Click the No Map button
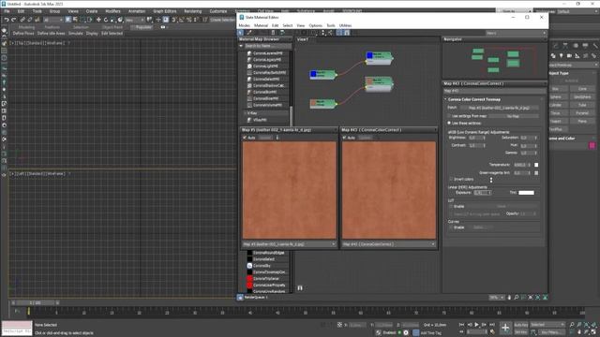600x337 pixels. click(513, 116)
